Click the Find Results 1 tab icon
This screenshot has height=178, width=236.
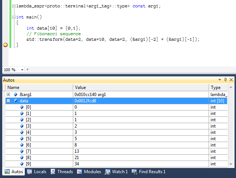pos(134,172)
